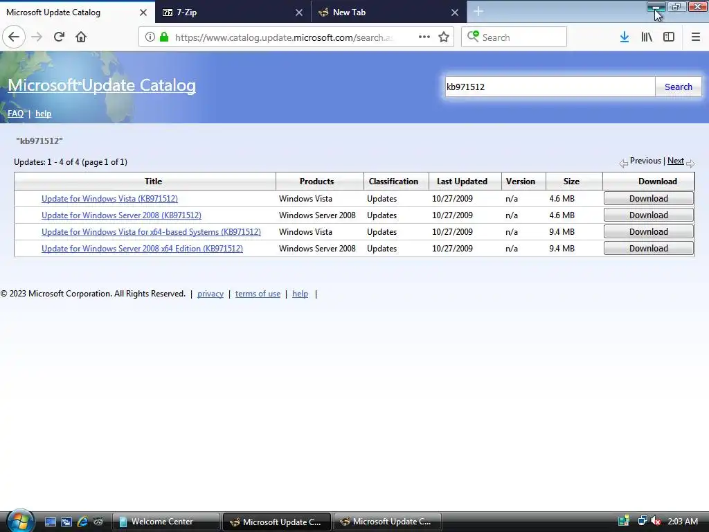Image resolution: width=709 pixels, height=532 pixels.
Task: Open Update for Windows Vista x64-based Systems link
Action: click(151, 232)
